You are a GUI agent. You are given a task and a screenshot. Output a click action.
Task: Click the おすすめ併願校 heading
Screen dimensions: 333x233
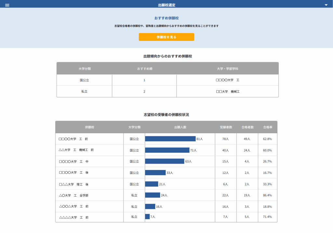[x=166, y=18]
